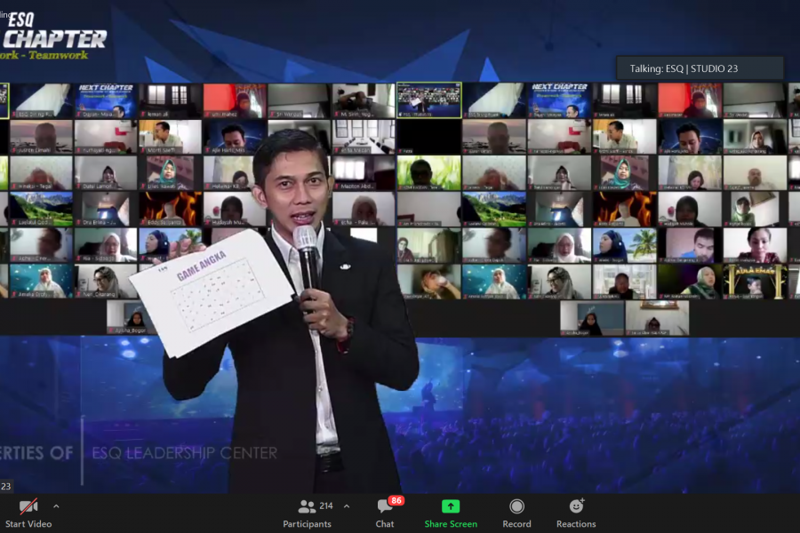
Task: Click the Talking: ESQ | STUDIO 23 indicator
Action: coord(700,68)
